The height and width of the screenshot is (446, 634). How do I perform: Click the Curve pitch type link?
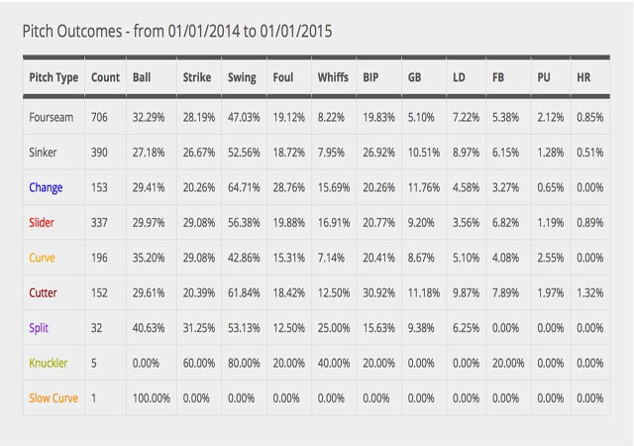tap(42, 258)
